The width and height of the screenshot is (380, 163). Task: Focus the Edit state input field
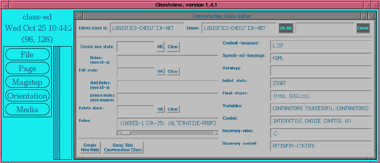(x=135, y=72)
